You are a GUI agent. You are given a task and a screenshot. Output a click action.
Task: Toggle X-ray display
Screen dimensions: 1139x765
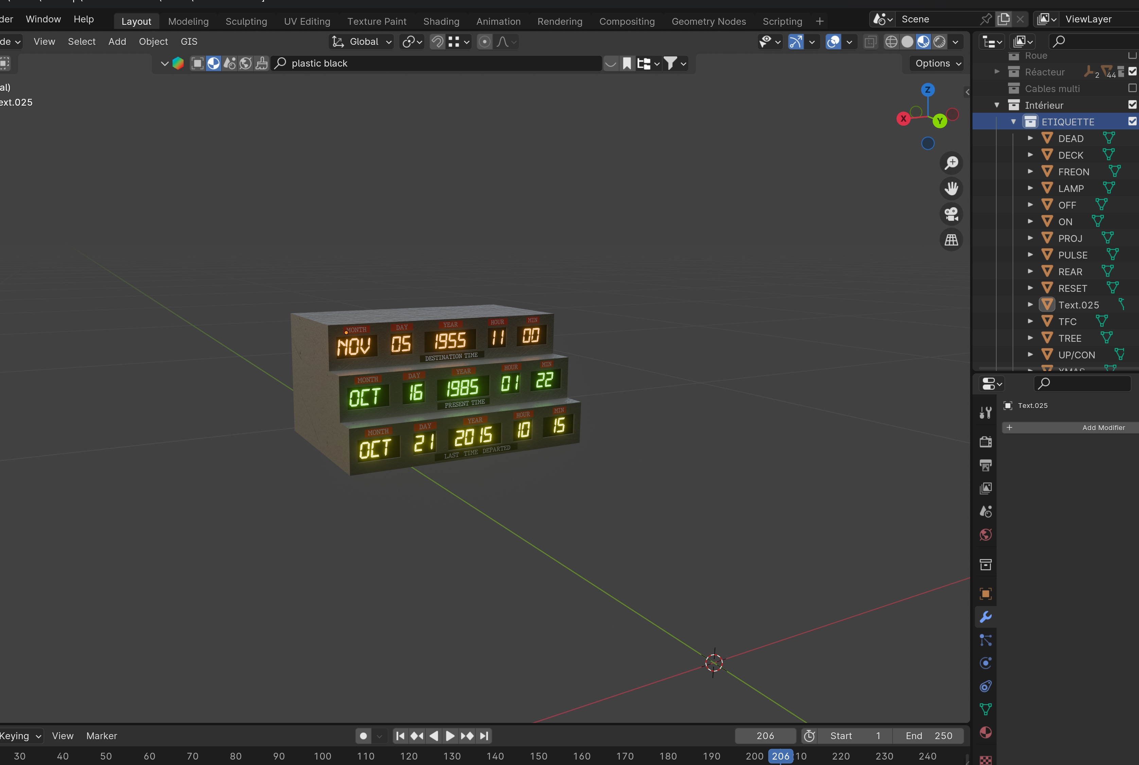click(x=870, y=42)
